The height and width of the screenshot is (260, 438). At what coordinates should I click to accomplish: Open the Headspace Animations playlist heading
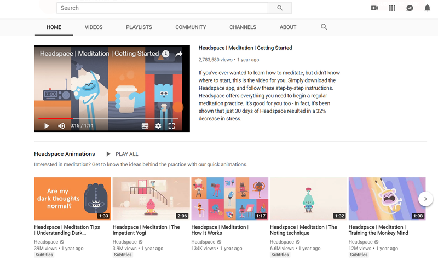click(65, 154)
